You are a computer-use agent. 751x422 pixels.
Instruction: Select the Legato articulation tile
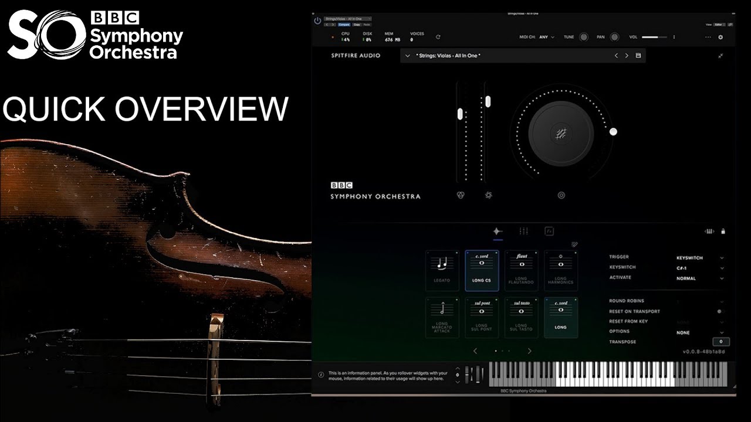coord(442,270)
